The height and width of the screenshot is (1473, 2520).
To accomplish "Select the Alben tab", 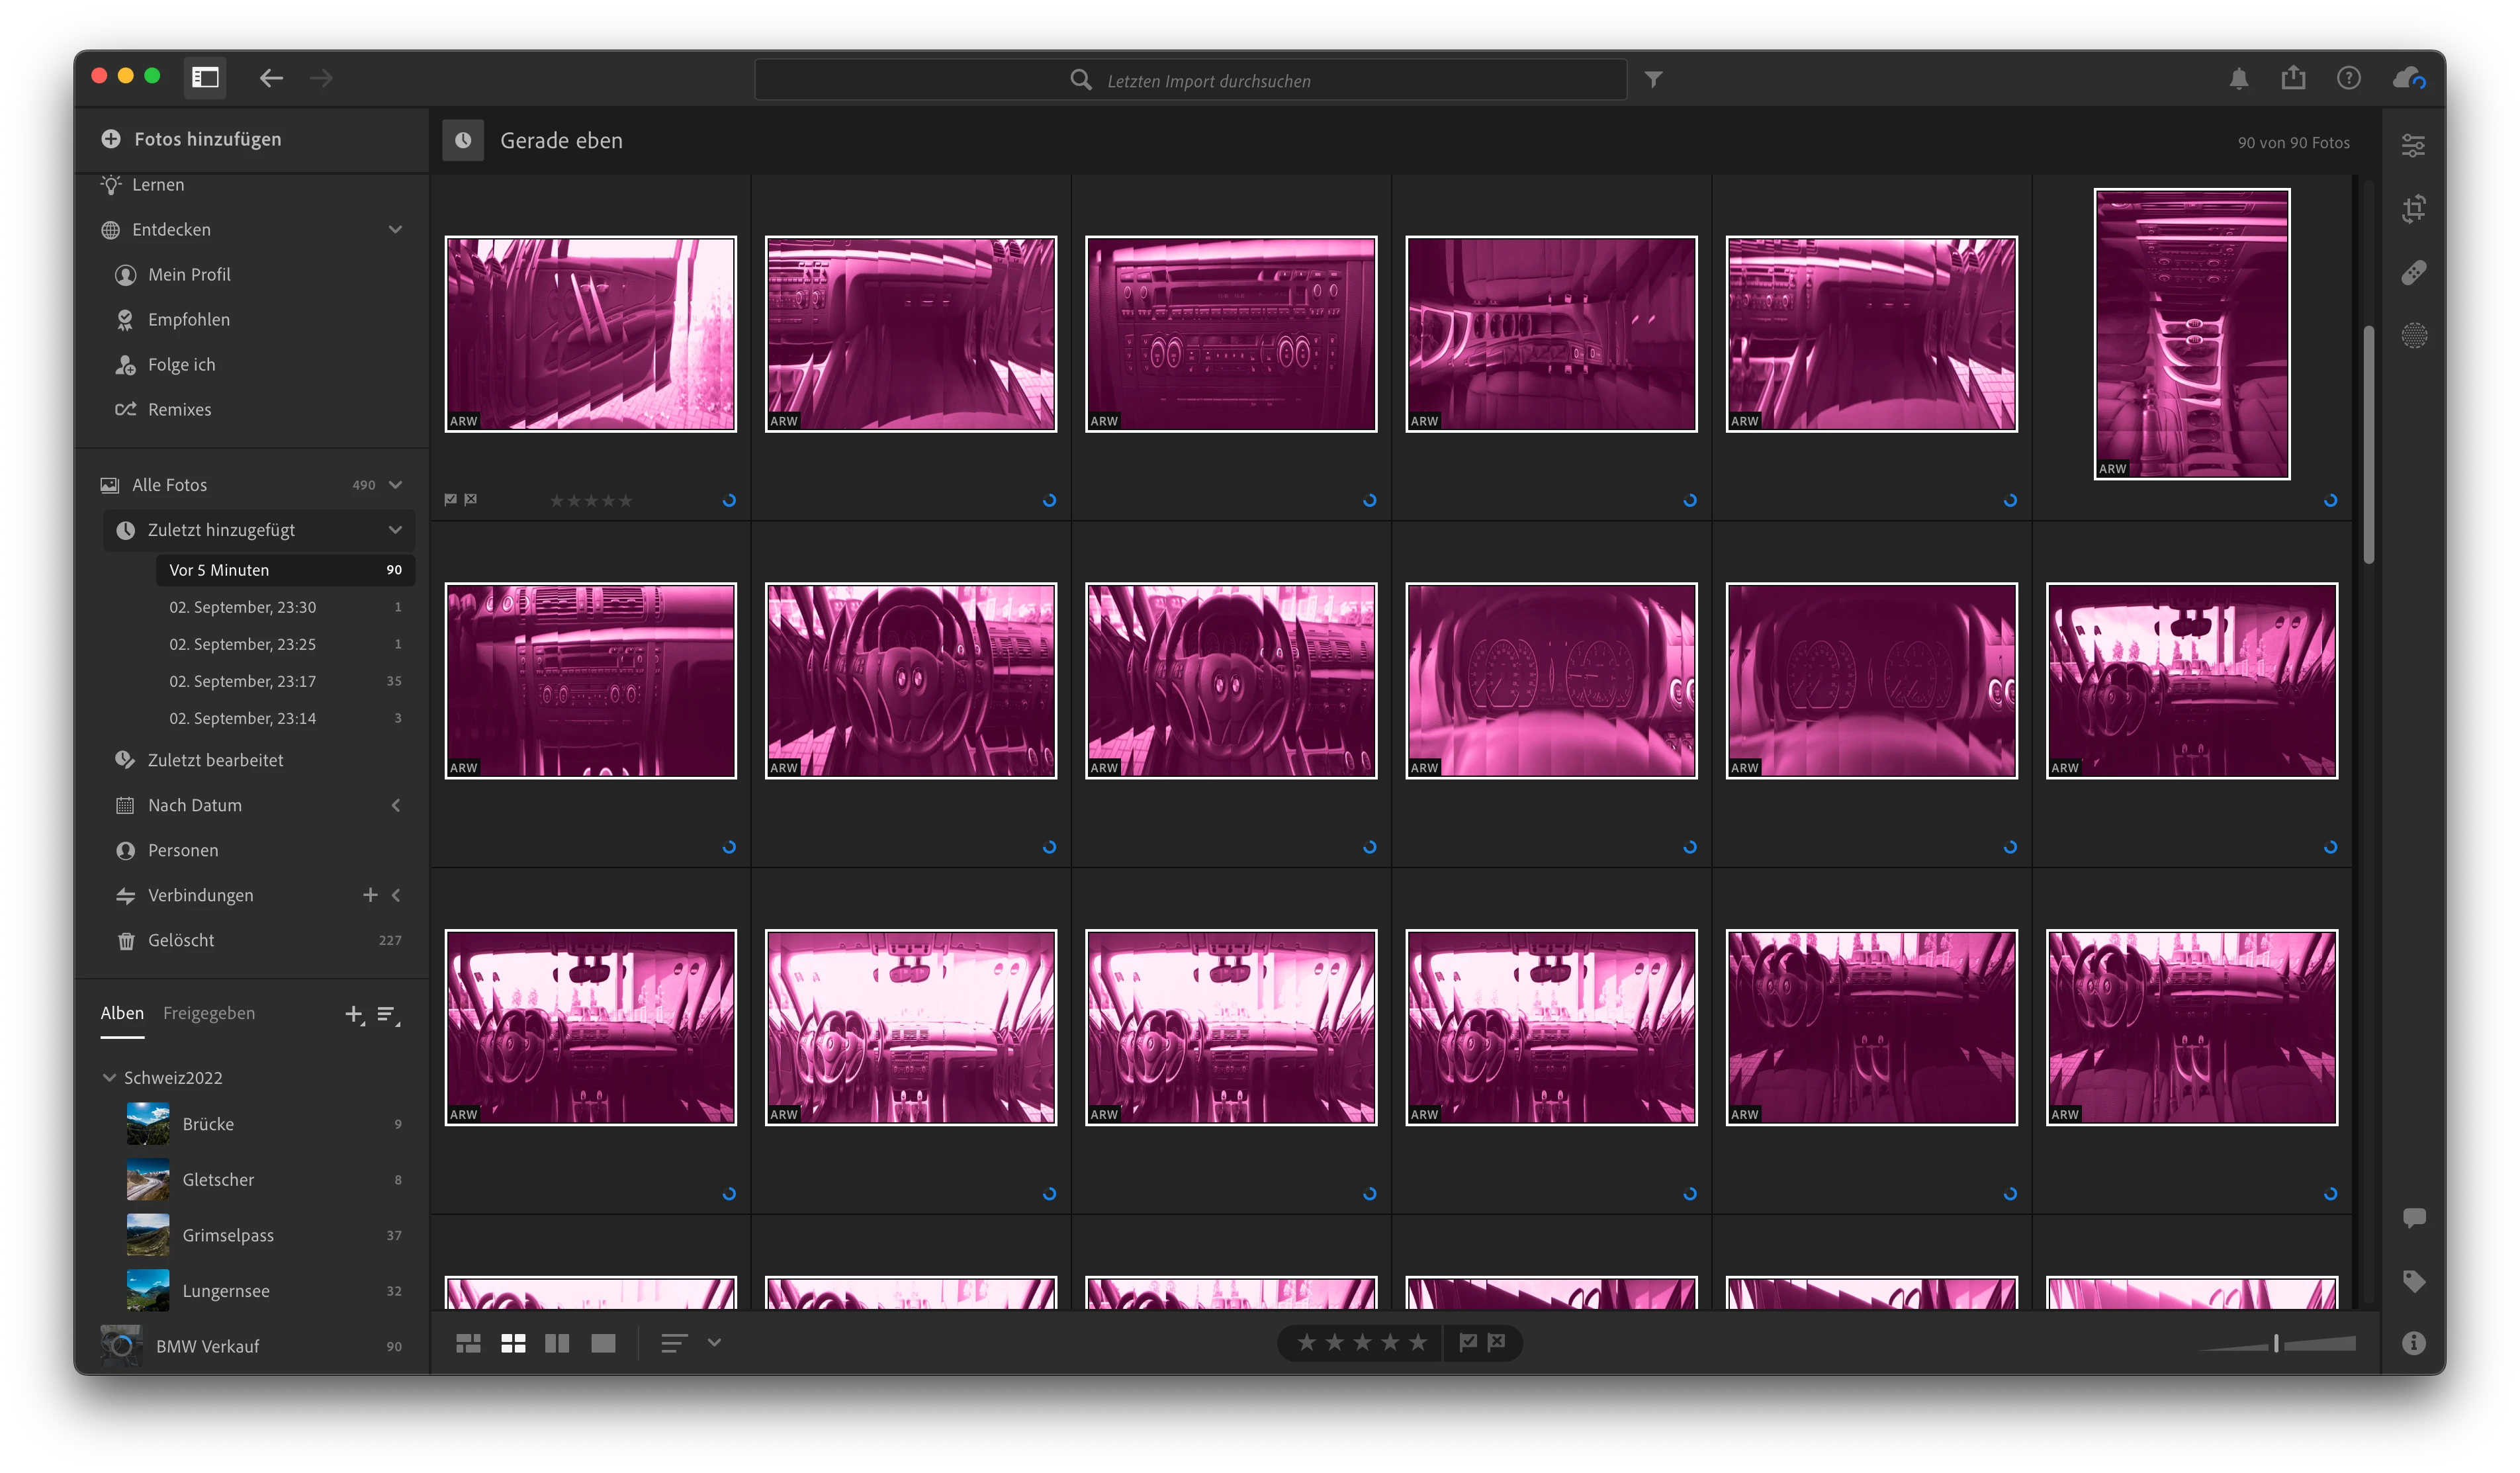I will 122,1013.
